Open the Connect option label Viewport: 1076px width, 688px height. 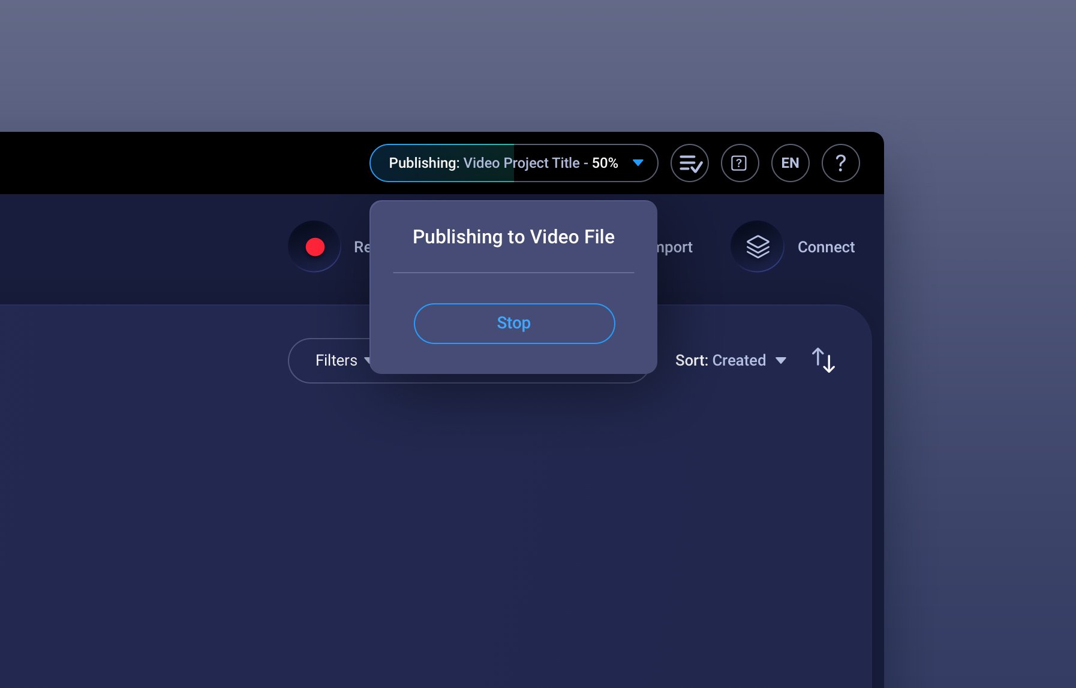(x=826, y=247)
